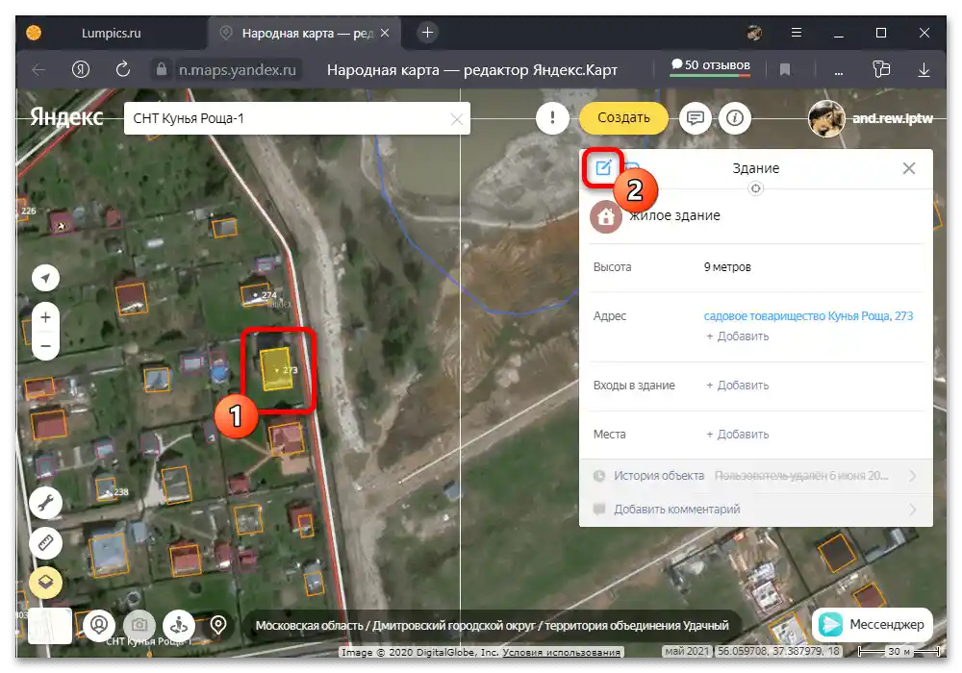Bookmark the page with the bookmark icon
Screen dimensions: 962x673
(784, 70)
